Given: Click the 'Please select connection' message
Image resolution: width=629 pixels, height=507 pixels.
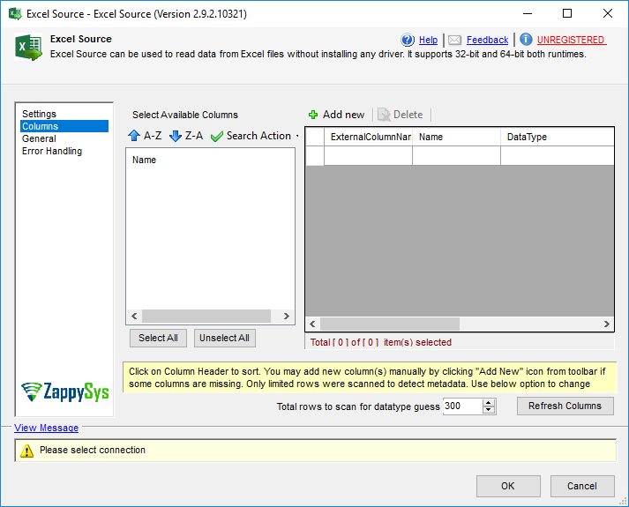Looking at the screenshot, I should click(93, 450).
